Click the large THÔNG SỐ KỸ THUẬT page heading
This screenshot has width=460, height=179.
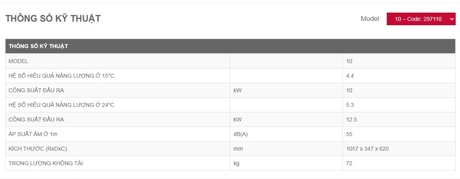coord(53,19)
